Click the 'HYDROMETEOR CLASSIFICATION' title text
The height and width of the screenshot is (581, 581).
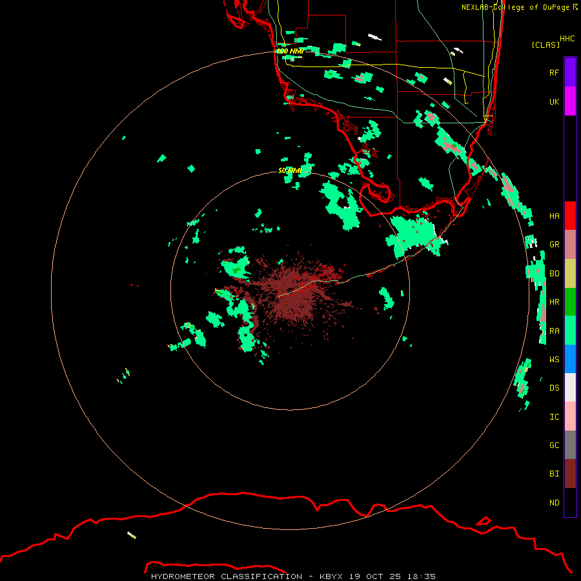click(227, 576)
